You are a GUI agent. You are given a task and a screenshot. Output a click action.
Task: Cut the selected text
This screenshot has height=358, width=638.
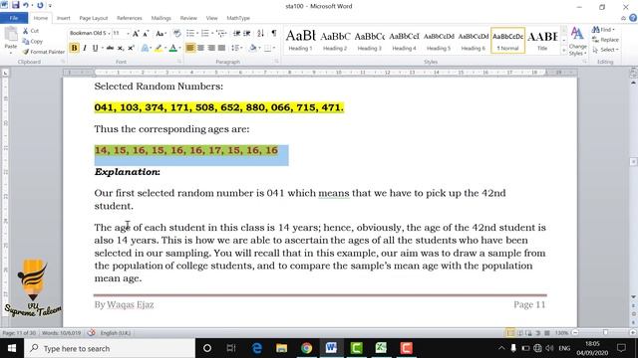tap(31, 31)
